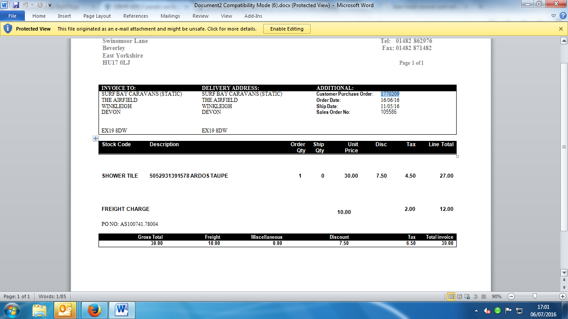Open Word Help question mark icon
Image resolution: width=568 pixels, height=319 pixels.
(563, 16)
